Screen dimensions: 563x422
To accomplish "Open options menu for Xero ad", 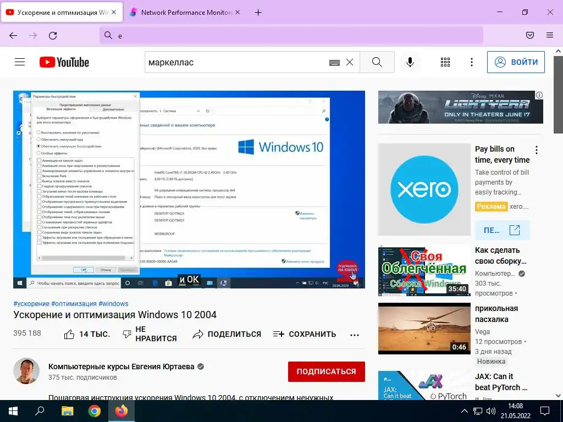I will point(537,150).
